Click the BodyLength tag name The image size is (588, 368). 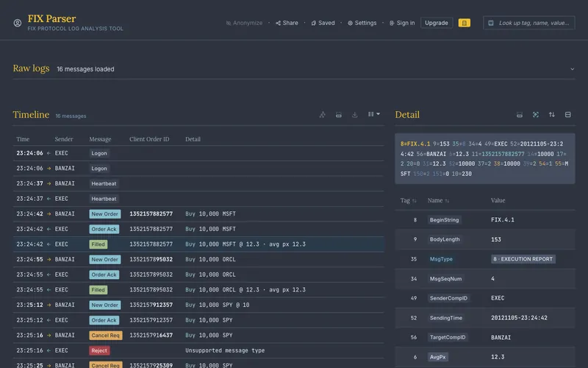[x=445, y=240]
